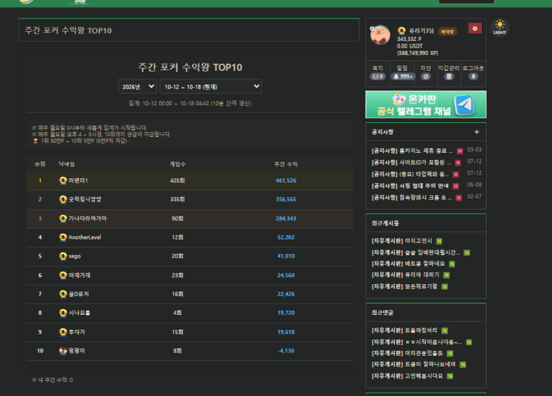Click nickname 아재가재 in ranking
The width and height of the screenshot is (552, 396).
(79, 275)
